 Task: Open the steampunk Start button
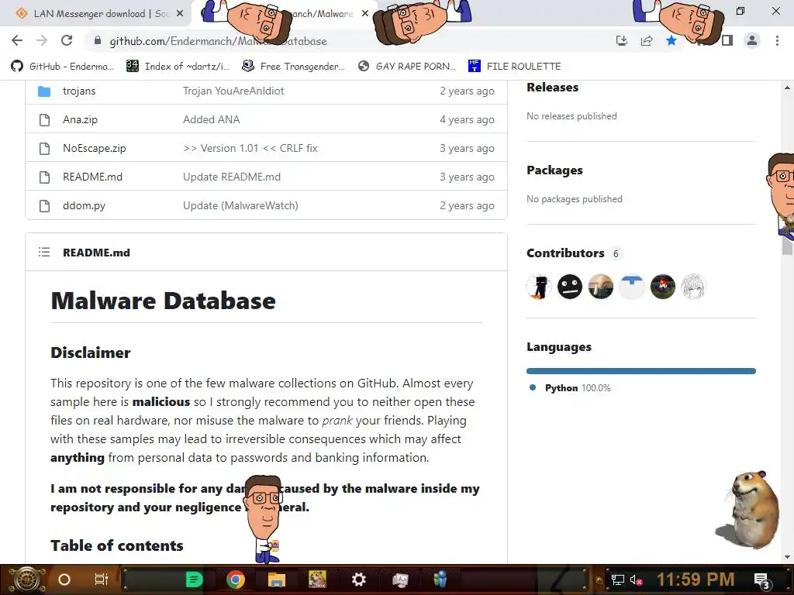click(x=26, y=580)
